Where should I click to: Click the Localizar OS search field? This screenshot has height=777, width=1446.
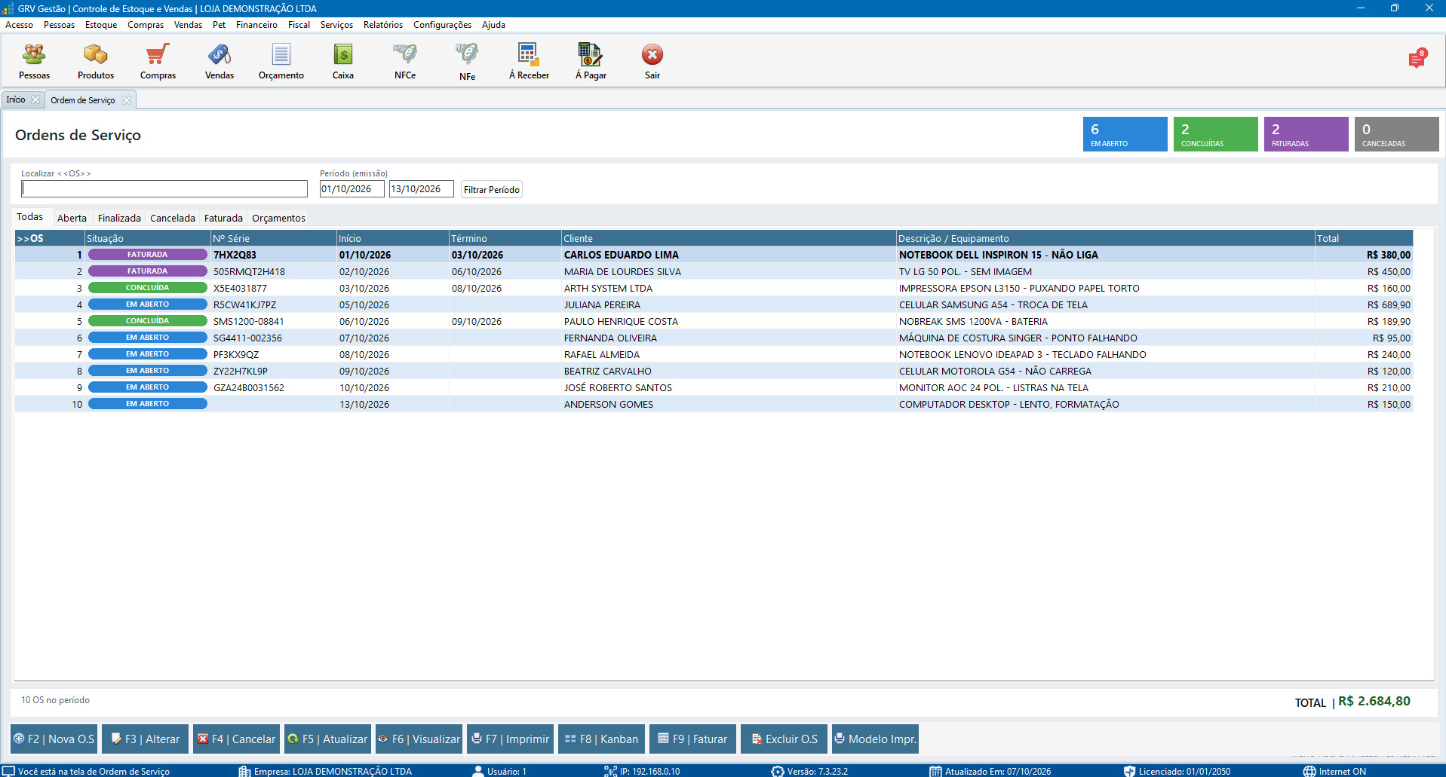164,188
